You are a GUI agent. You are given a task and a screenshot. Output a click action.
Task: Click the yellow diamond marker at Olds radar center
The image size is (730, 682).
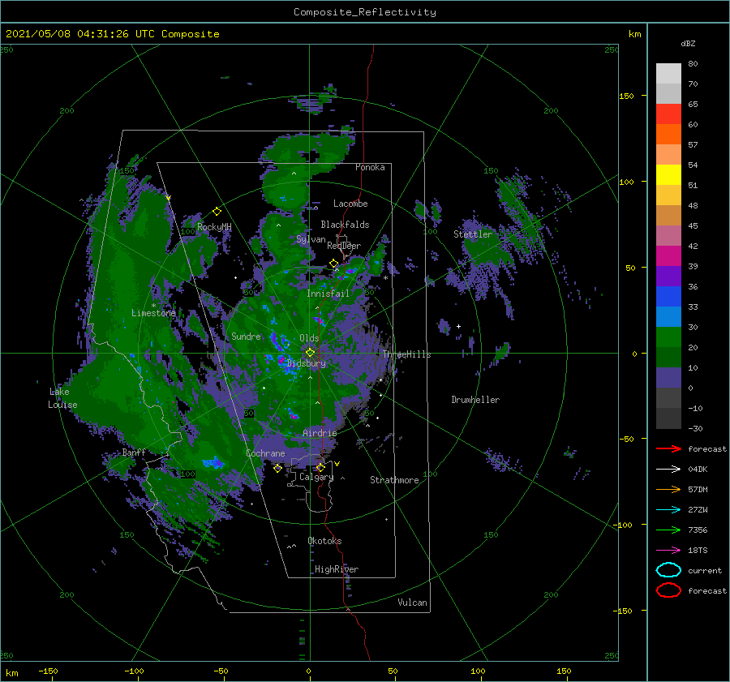click(310, 353)
